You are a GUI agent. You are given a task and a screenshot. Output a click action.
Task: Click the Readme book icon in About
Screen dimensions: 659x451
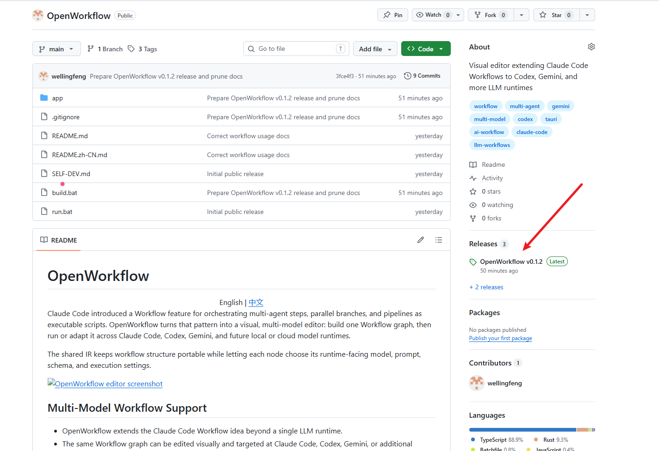[x=473, y=165]
